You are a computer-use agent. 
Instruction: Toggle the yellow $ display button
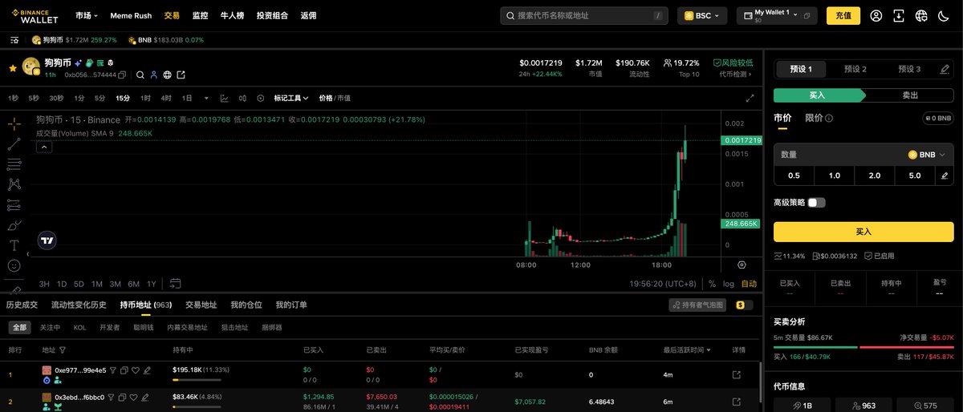pos(744,305)
